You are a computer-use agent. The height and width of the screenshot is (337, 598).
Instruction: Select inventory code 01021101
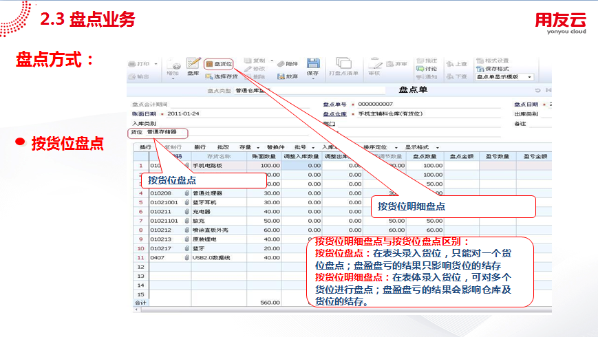(164, 221)
